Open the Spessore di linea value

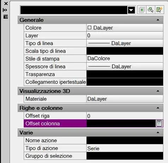(125, 67)
